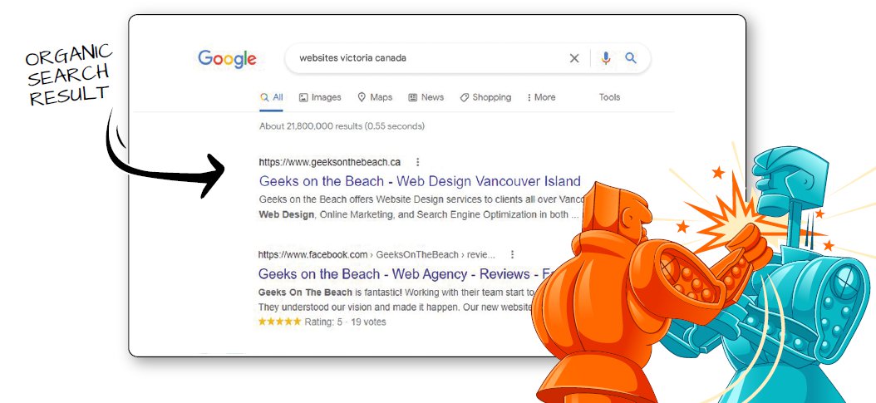The width and height of the screenshot is (876, 403).
Task: Open the Tools options
Action: pyautogui.click(x=609, y=97)
